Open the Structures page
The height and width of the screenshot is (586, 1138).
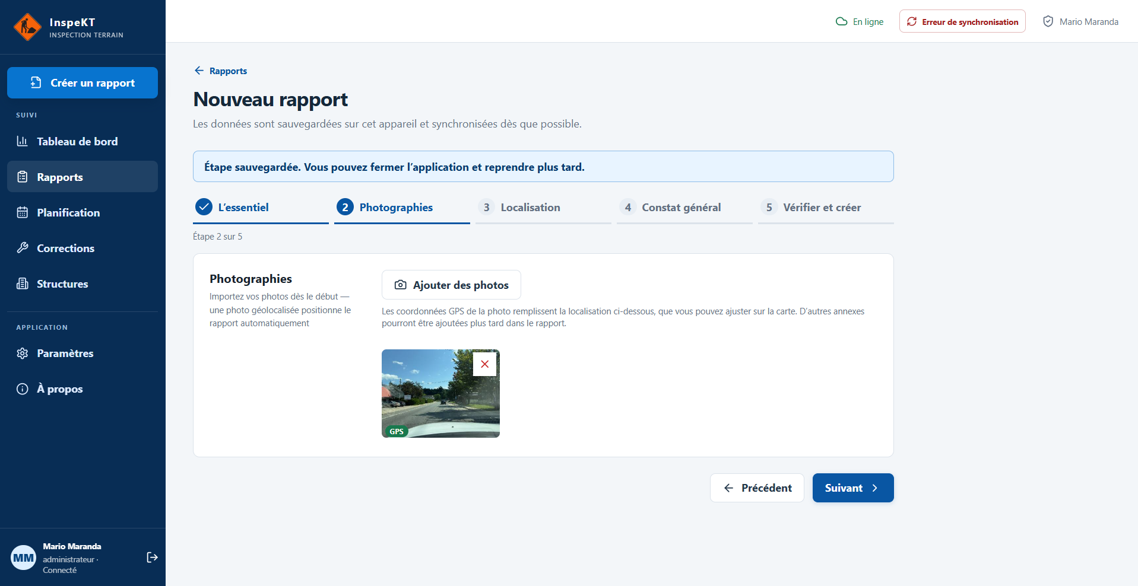click(83, 284)
